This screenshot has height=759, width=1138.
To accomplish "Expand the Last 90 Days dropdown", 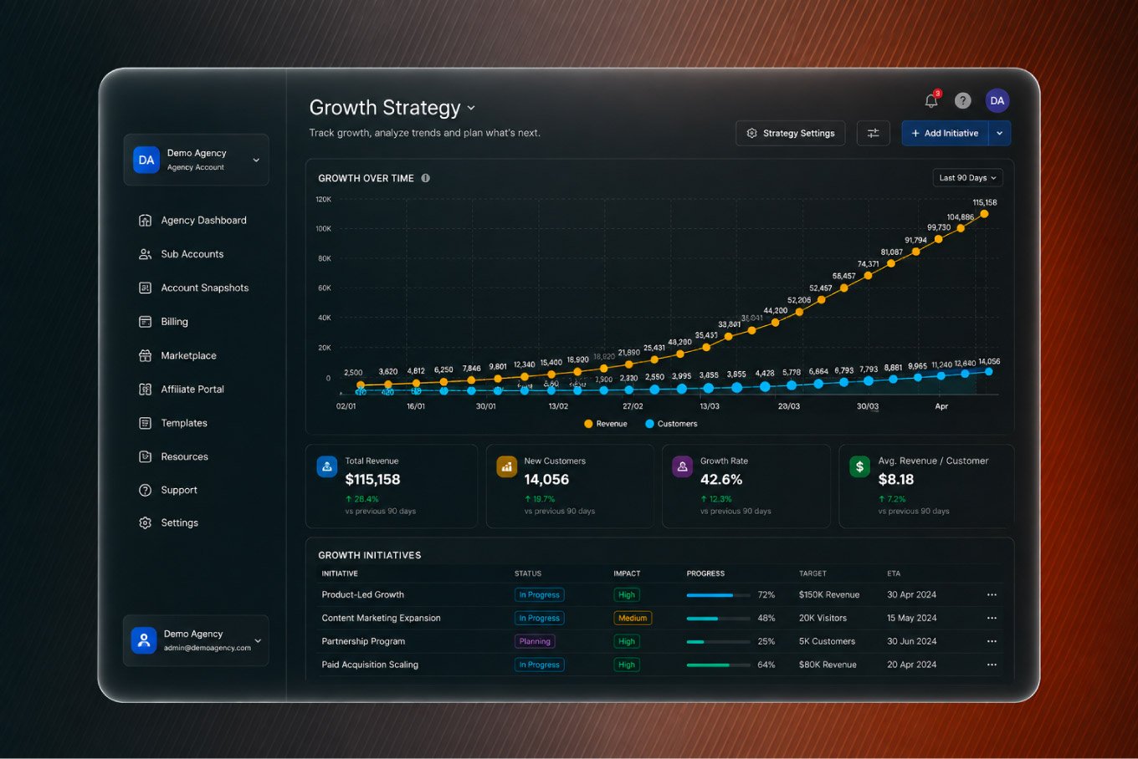I will [x=967, y=178].
